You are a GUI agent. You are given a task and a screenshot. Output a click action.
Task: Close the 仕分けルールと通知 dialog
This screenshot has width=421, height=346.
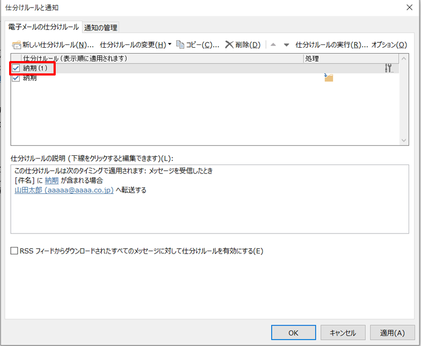point(409,7)
